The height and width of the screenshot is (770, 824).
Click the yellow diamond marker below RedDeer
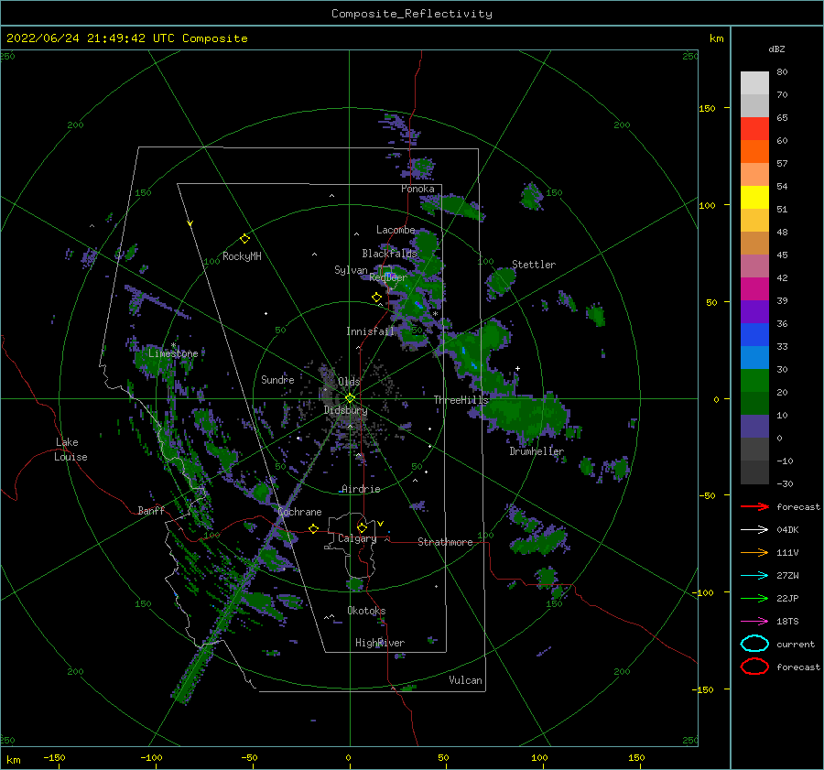pyautogui.click(x=377, y=298)
